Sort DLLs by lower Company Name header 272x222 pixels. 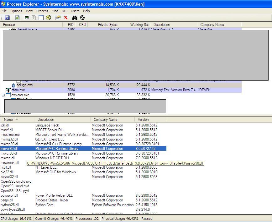(x=112, y=120)
